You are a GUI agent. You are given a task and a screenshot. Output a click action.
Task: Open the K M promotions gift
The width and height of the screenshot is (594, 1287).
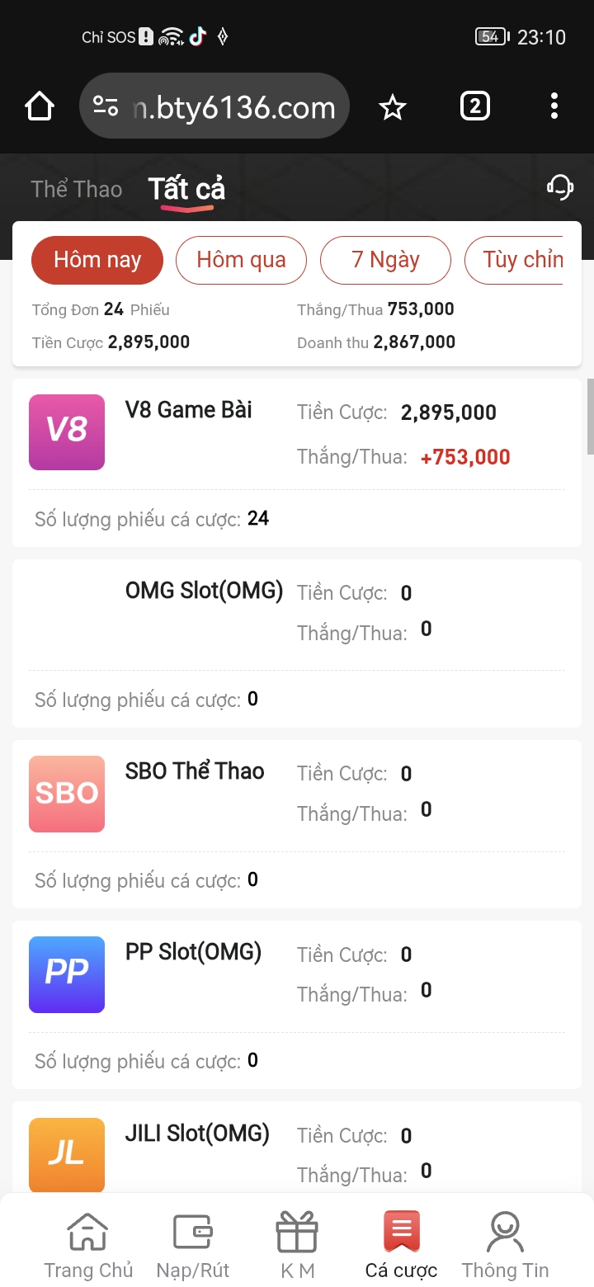(297, 1246)
